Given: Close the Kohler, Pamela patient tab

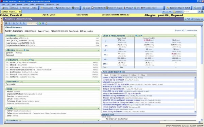Looking at the screenshot, I should coord(20,12).
